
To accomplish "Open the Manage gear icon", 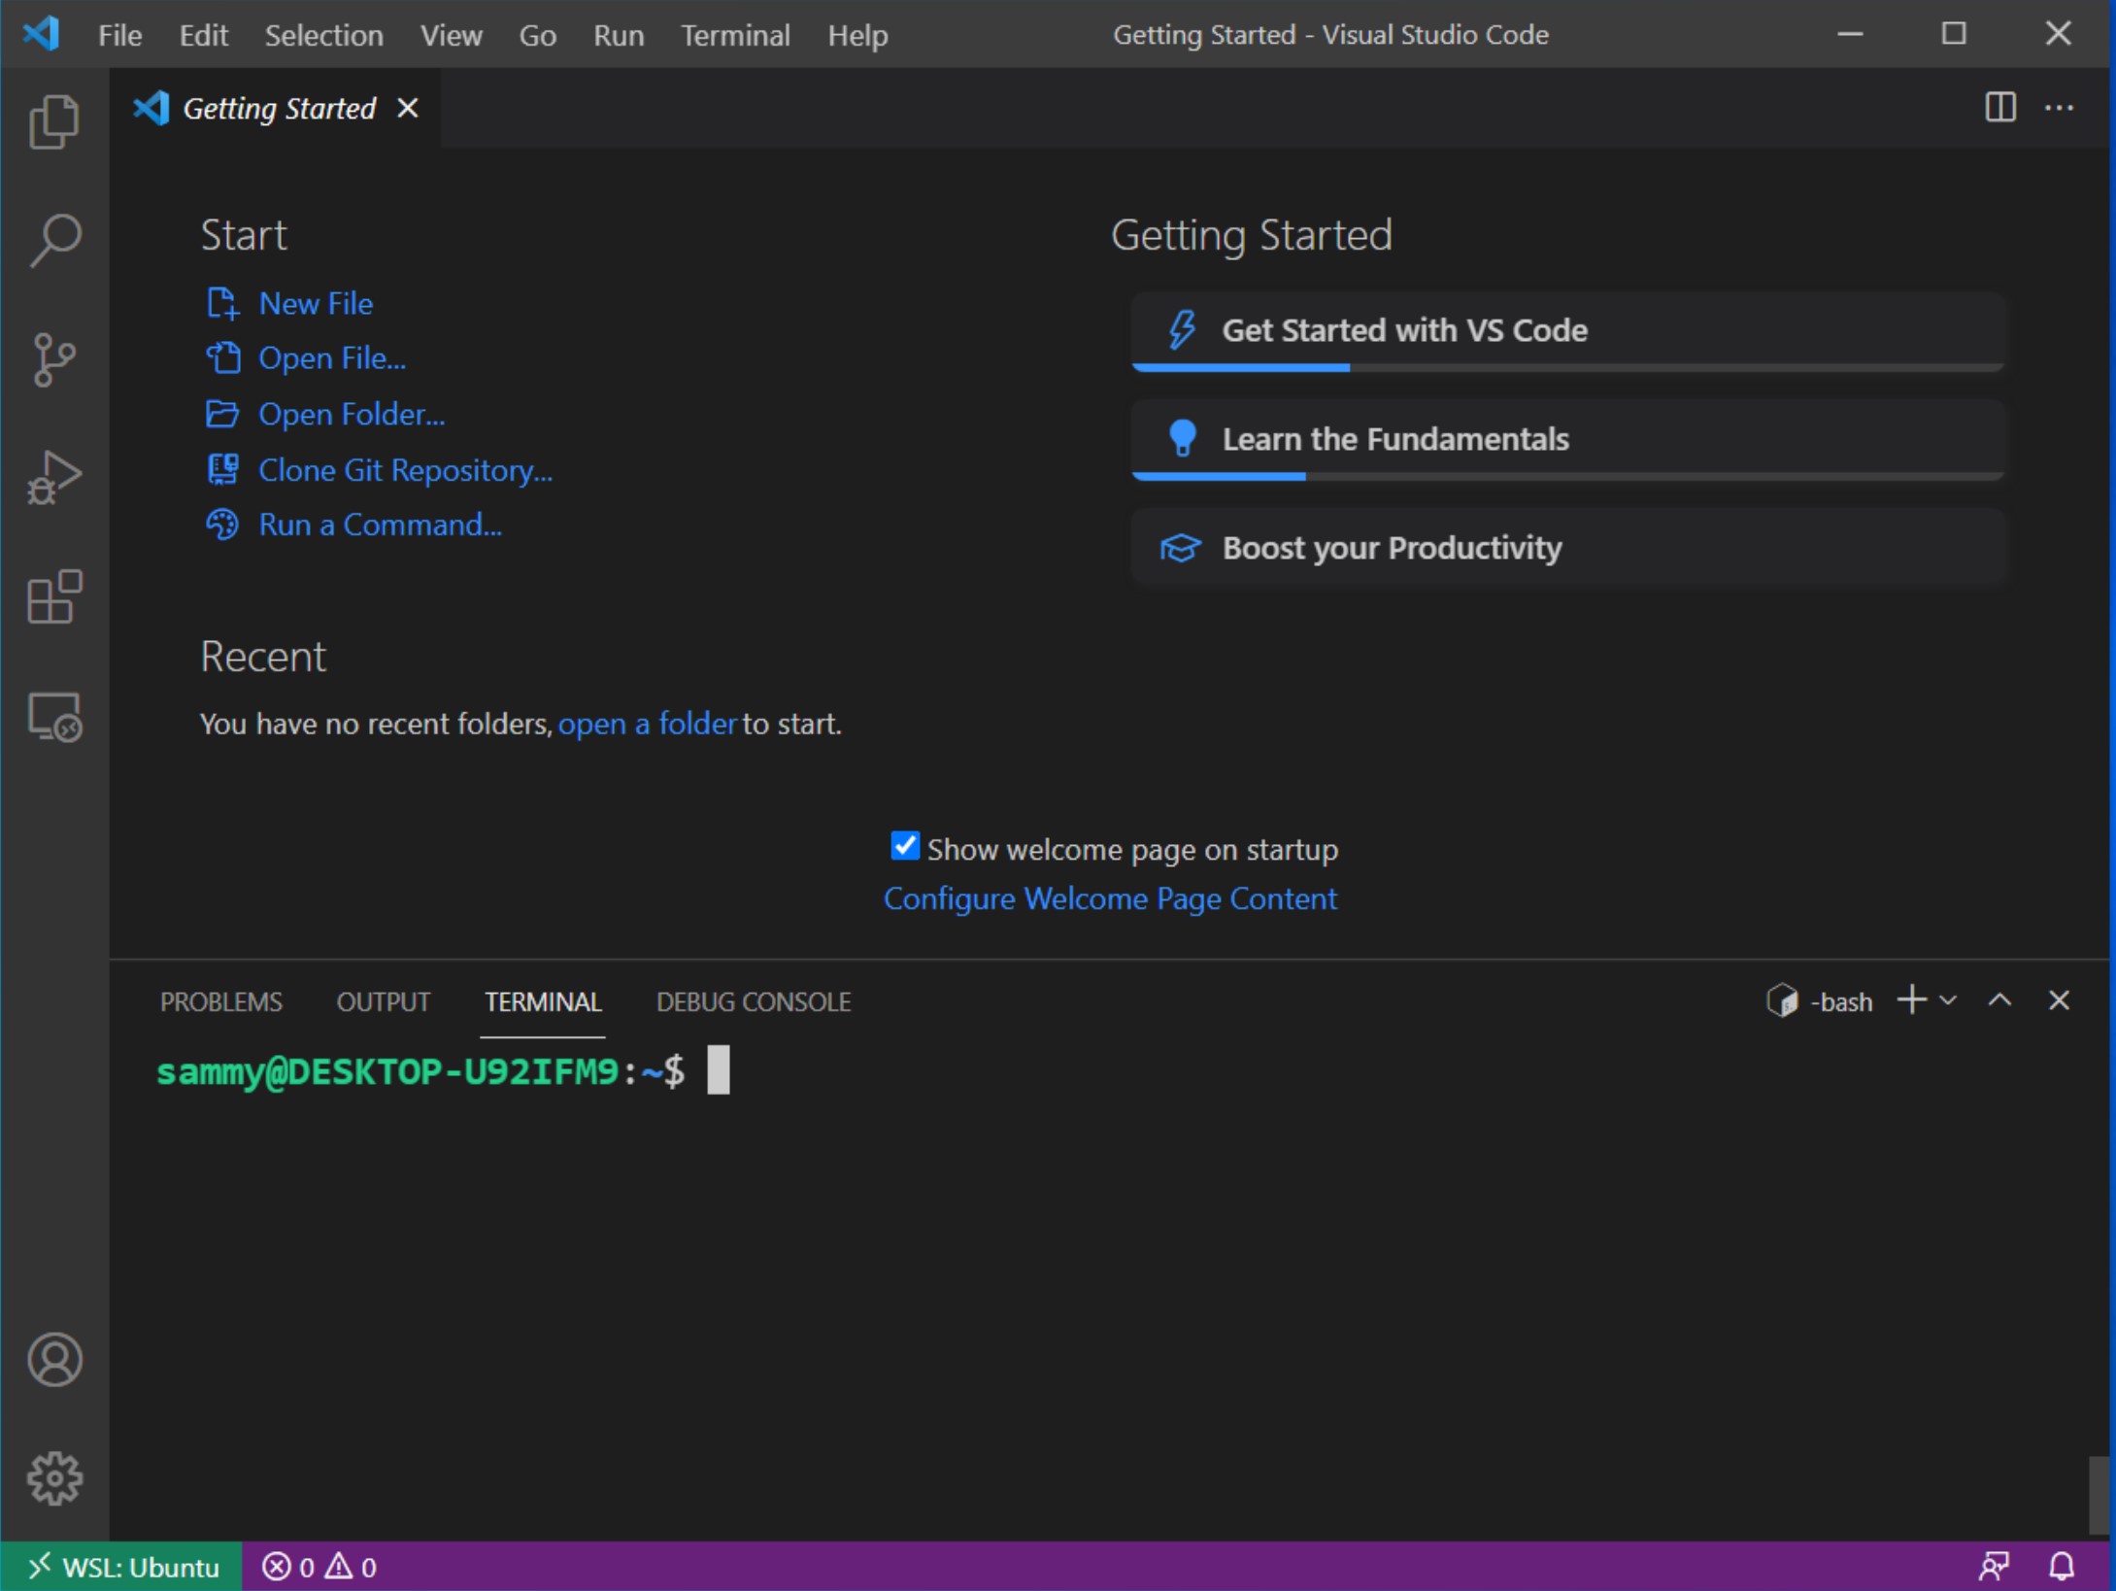I will (54, 1478).
